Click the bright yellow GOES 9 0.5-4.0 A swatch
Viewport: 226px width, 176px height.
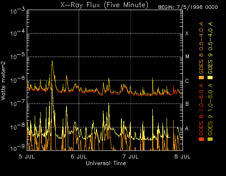tap(210, 78)
